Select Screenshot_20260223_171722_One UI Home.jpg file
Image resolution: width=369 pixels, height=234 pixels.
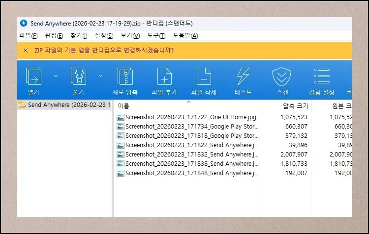190,117
